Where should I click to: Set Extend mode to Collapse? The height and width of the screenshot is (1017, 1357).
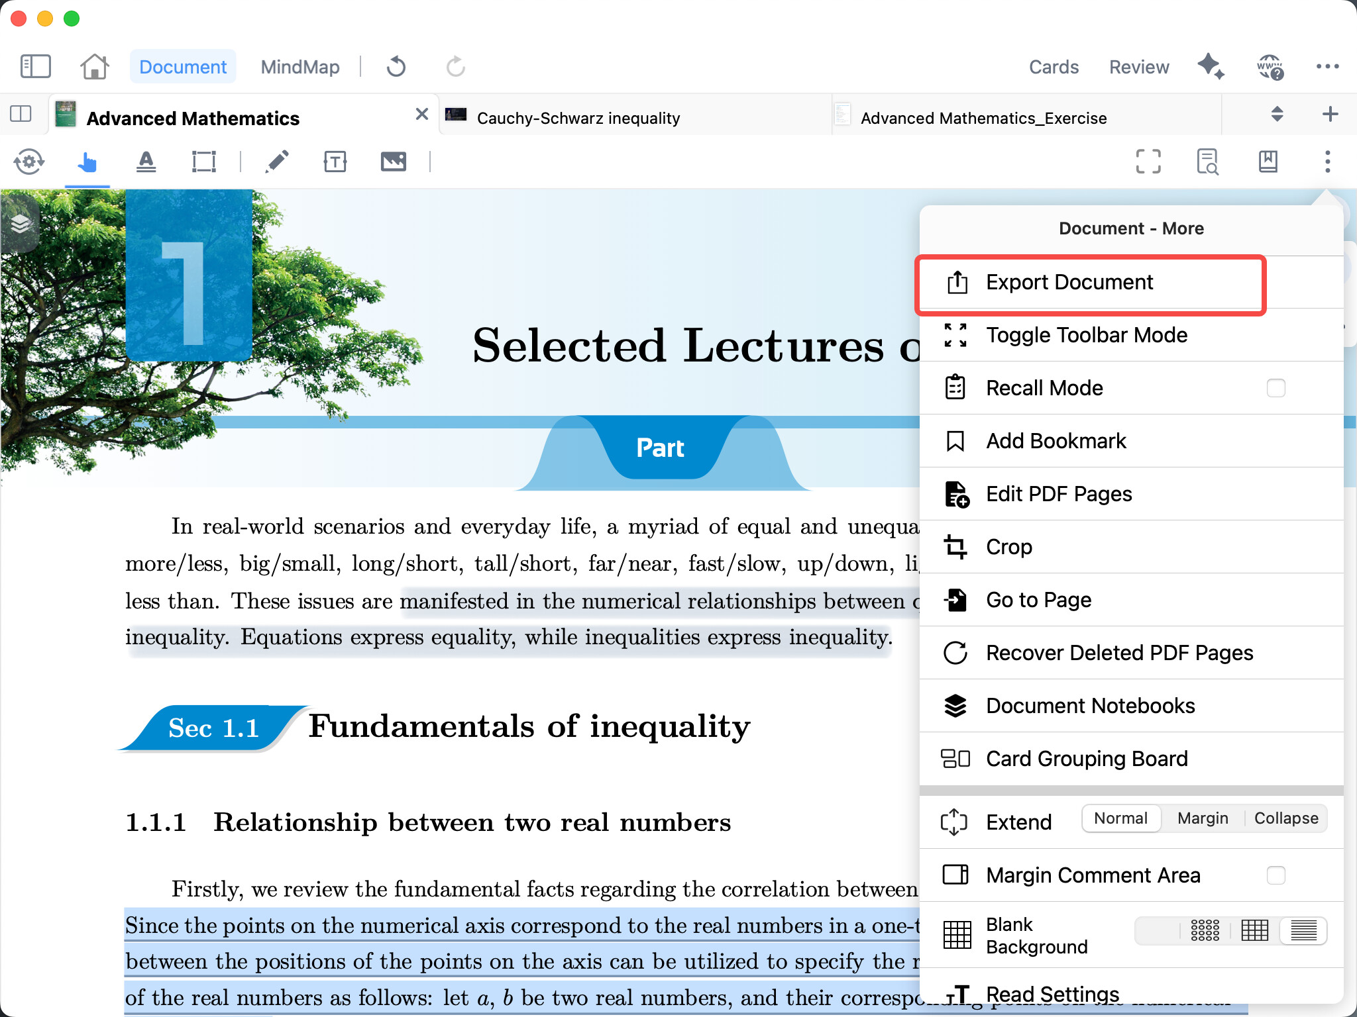(x=1285, y=818)
